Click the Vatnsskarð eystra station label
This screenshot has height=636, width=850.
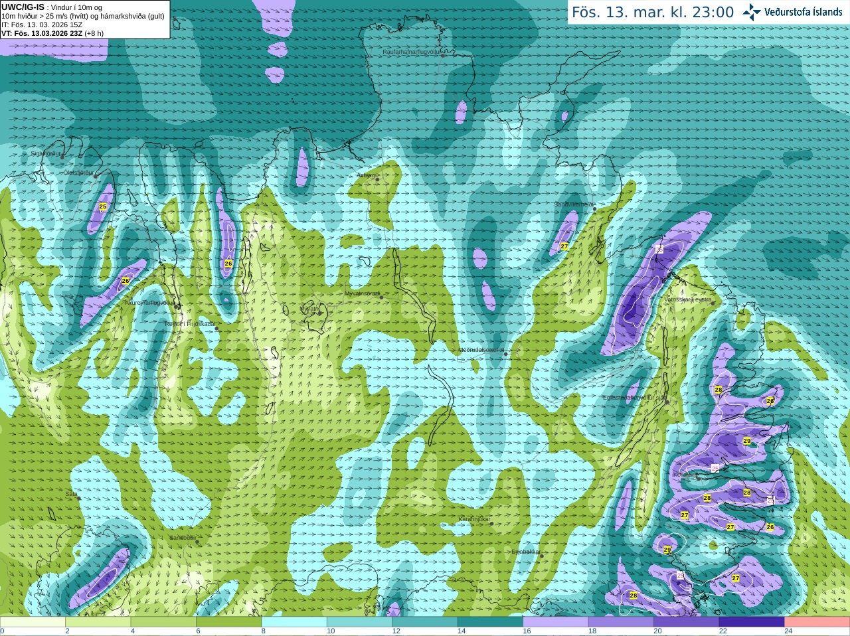687,299
